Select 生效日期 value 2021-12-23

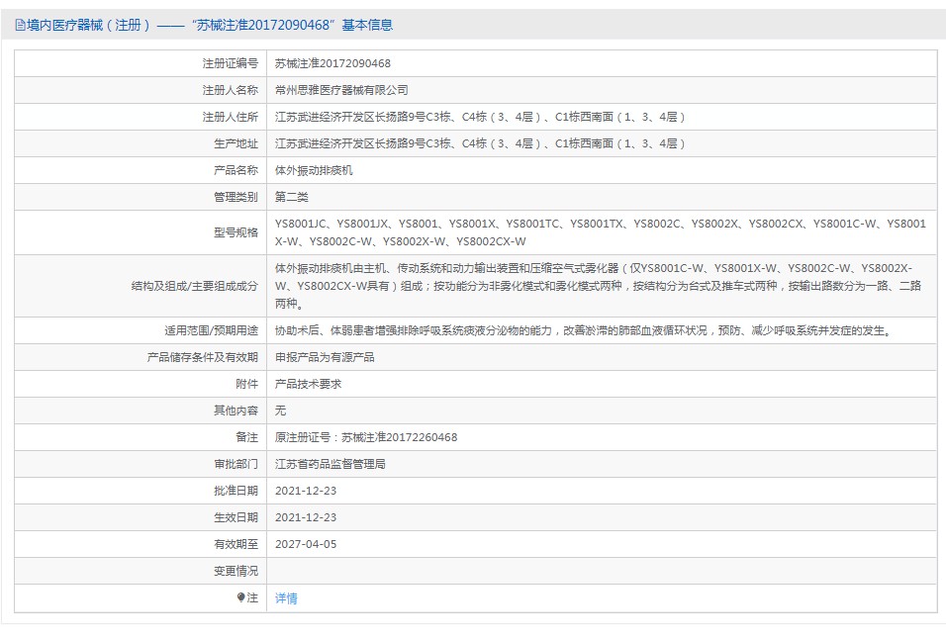click(x=306, y=517)
